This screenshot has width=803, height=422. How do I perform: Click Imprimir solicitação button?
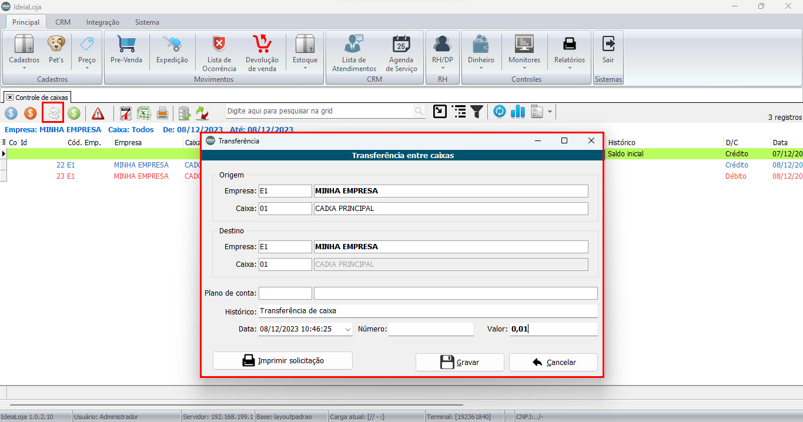click(x=283, y=360)
